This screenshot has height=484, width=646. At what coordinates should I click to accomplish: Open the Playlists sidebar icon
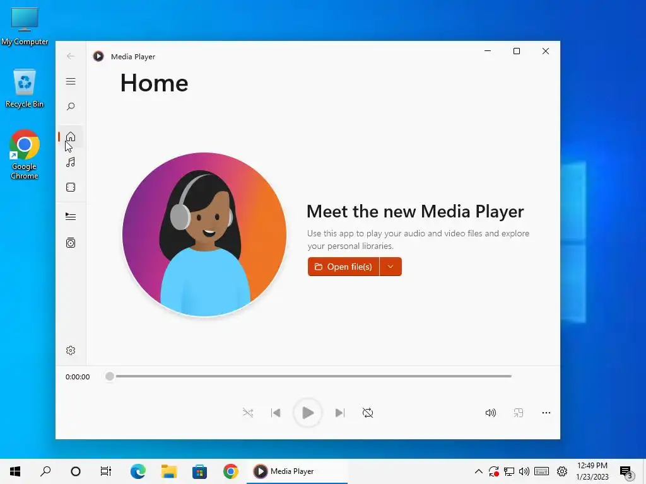tap(71, 243)
